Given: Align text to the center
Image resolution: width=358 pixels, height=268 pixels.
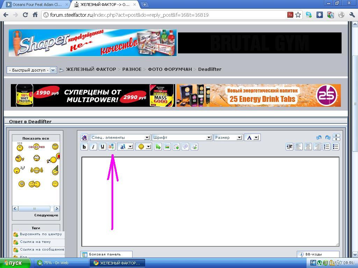Looking at the screenshot, I should tap(308, 147).
